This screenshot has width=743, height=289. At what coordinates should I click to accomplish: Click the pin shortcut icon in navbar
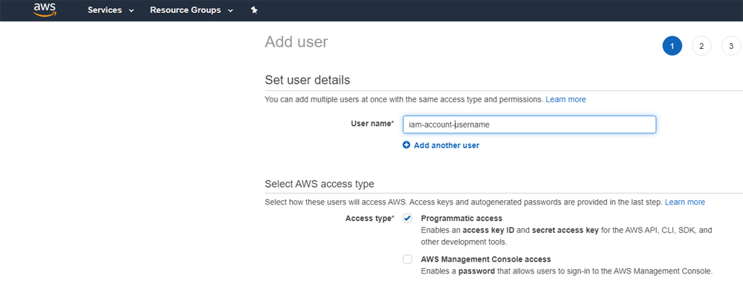click(x=254, y=10)
